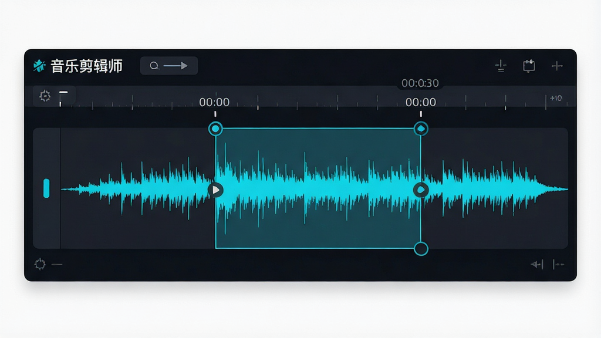This screenshot has width=601, height=338.
Task: Select the top selection start handle
Action: [x=215, y=129]
